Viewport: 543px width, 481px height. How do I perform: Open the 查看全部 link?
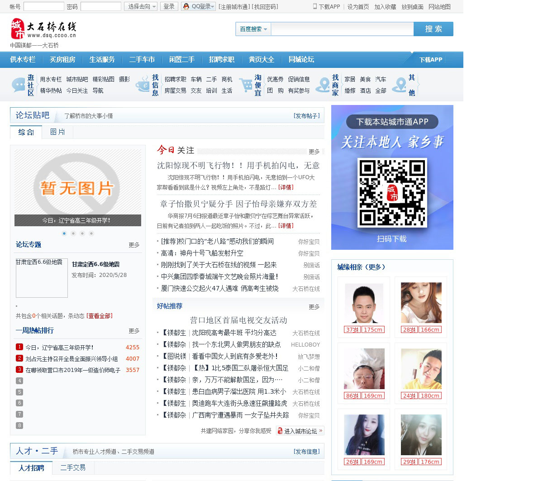point(100,316)
